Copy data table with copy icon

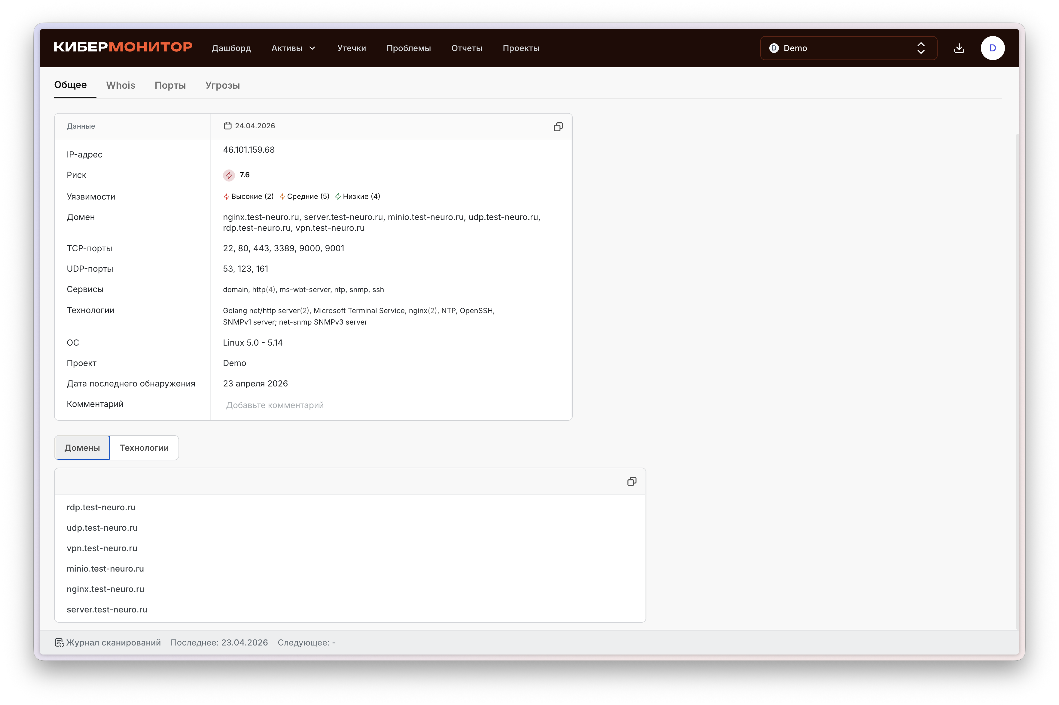558,127
